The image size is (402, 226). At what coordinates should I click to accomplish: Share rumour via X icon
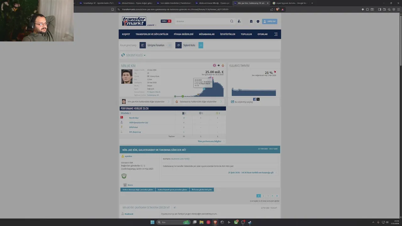(258, 99)
